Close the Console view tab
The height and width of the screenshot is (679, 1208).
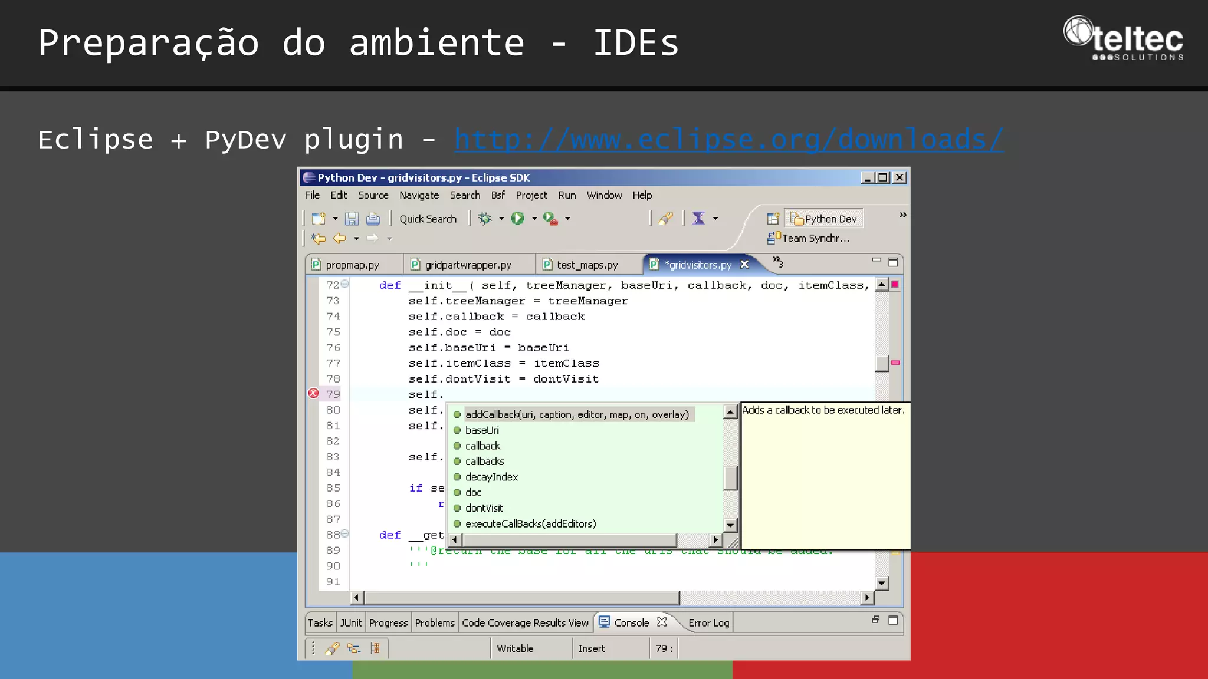(x=662, y=622)
